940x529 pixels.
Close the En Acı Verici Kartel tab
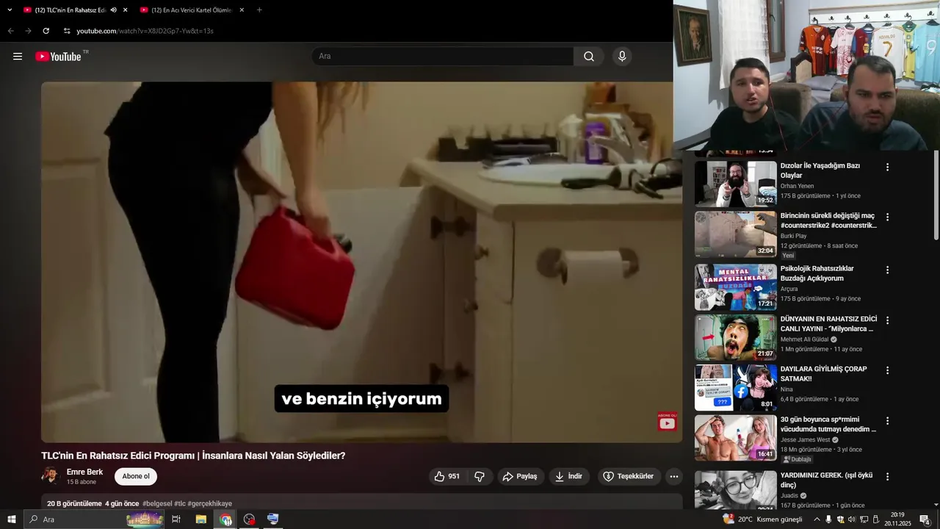pyautogui.click(x=242, y=10)
